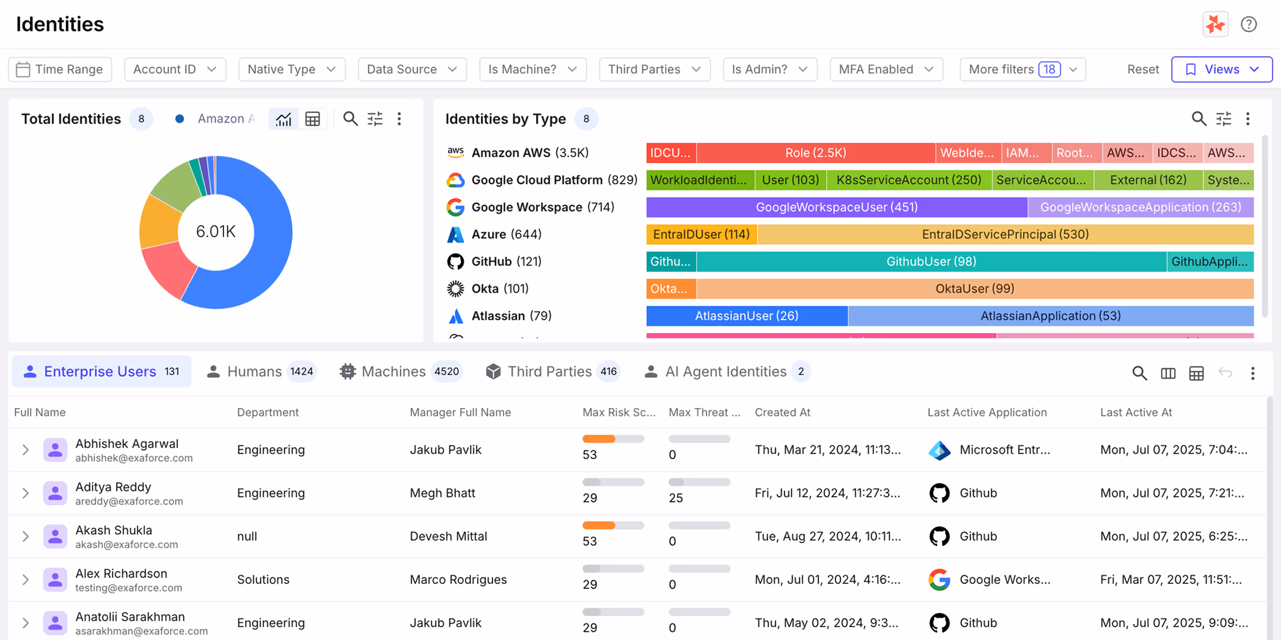Image resolution: width=1281 pixels, height=640 pixels.
Task: Open Data Source filter dropdown
Action: click(412, 69)
